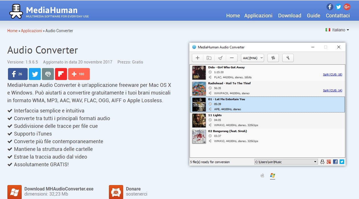
Task: Click Radiohead - Hail To The Thief title
Action: pyautogui.click(x=230, y=83)
